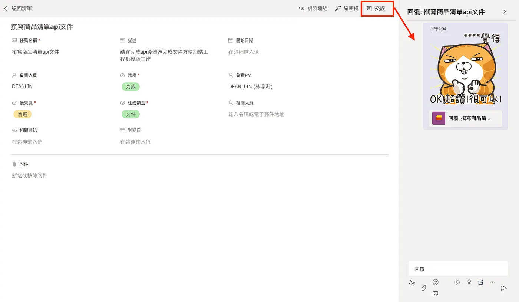The height and width of the screenshot is (302, 519).
Task: Click the 普通 priority pill
Action: (x=23, y=114)
